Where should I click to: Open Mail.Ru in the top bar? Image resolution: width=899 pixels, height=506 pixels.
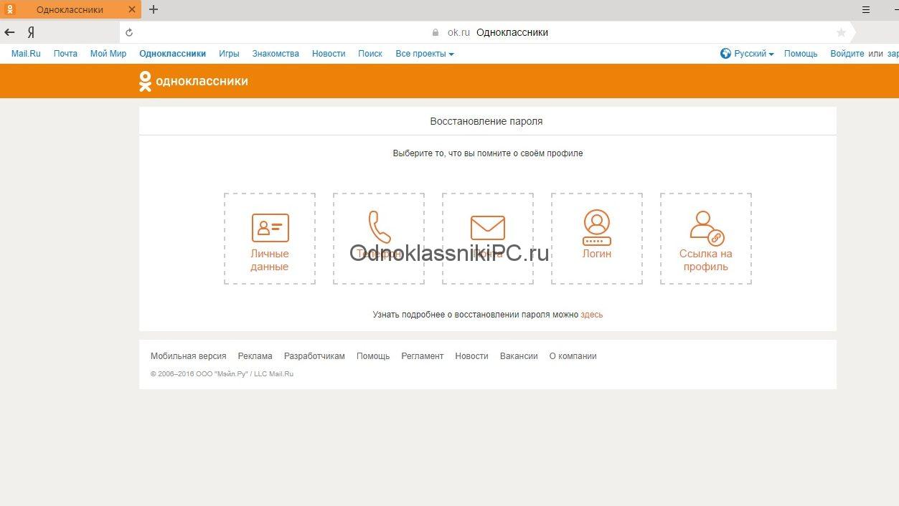[26, 54]
